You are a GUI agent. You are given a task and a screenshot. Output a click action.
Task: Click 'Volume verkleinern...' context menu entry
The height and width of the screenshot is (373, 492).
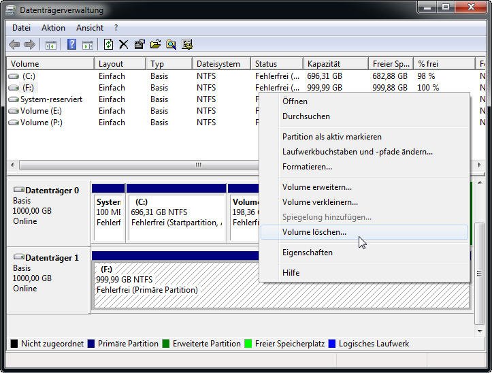(320, 202)
